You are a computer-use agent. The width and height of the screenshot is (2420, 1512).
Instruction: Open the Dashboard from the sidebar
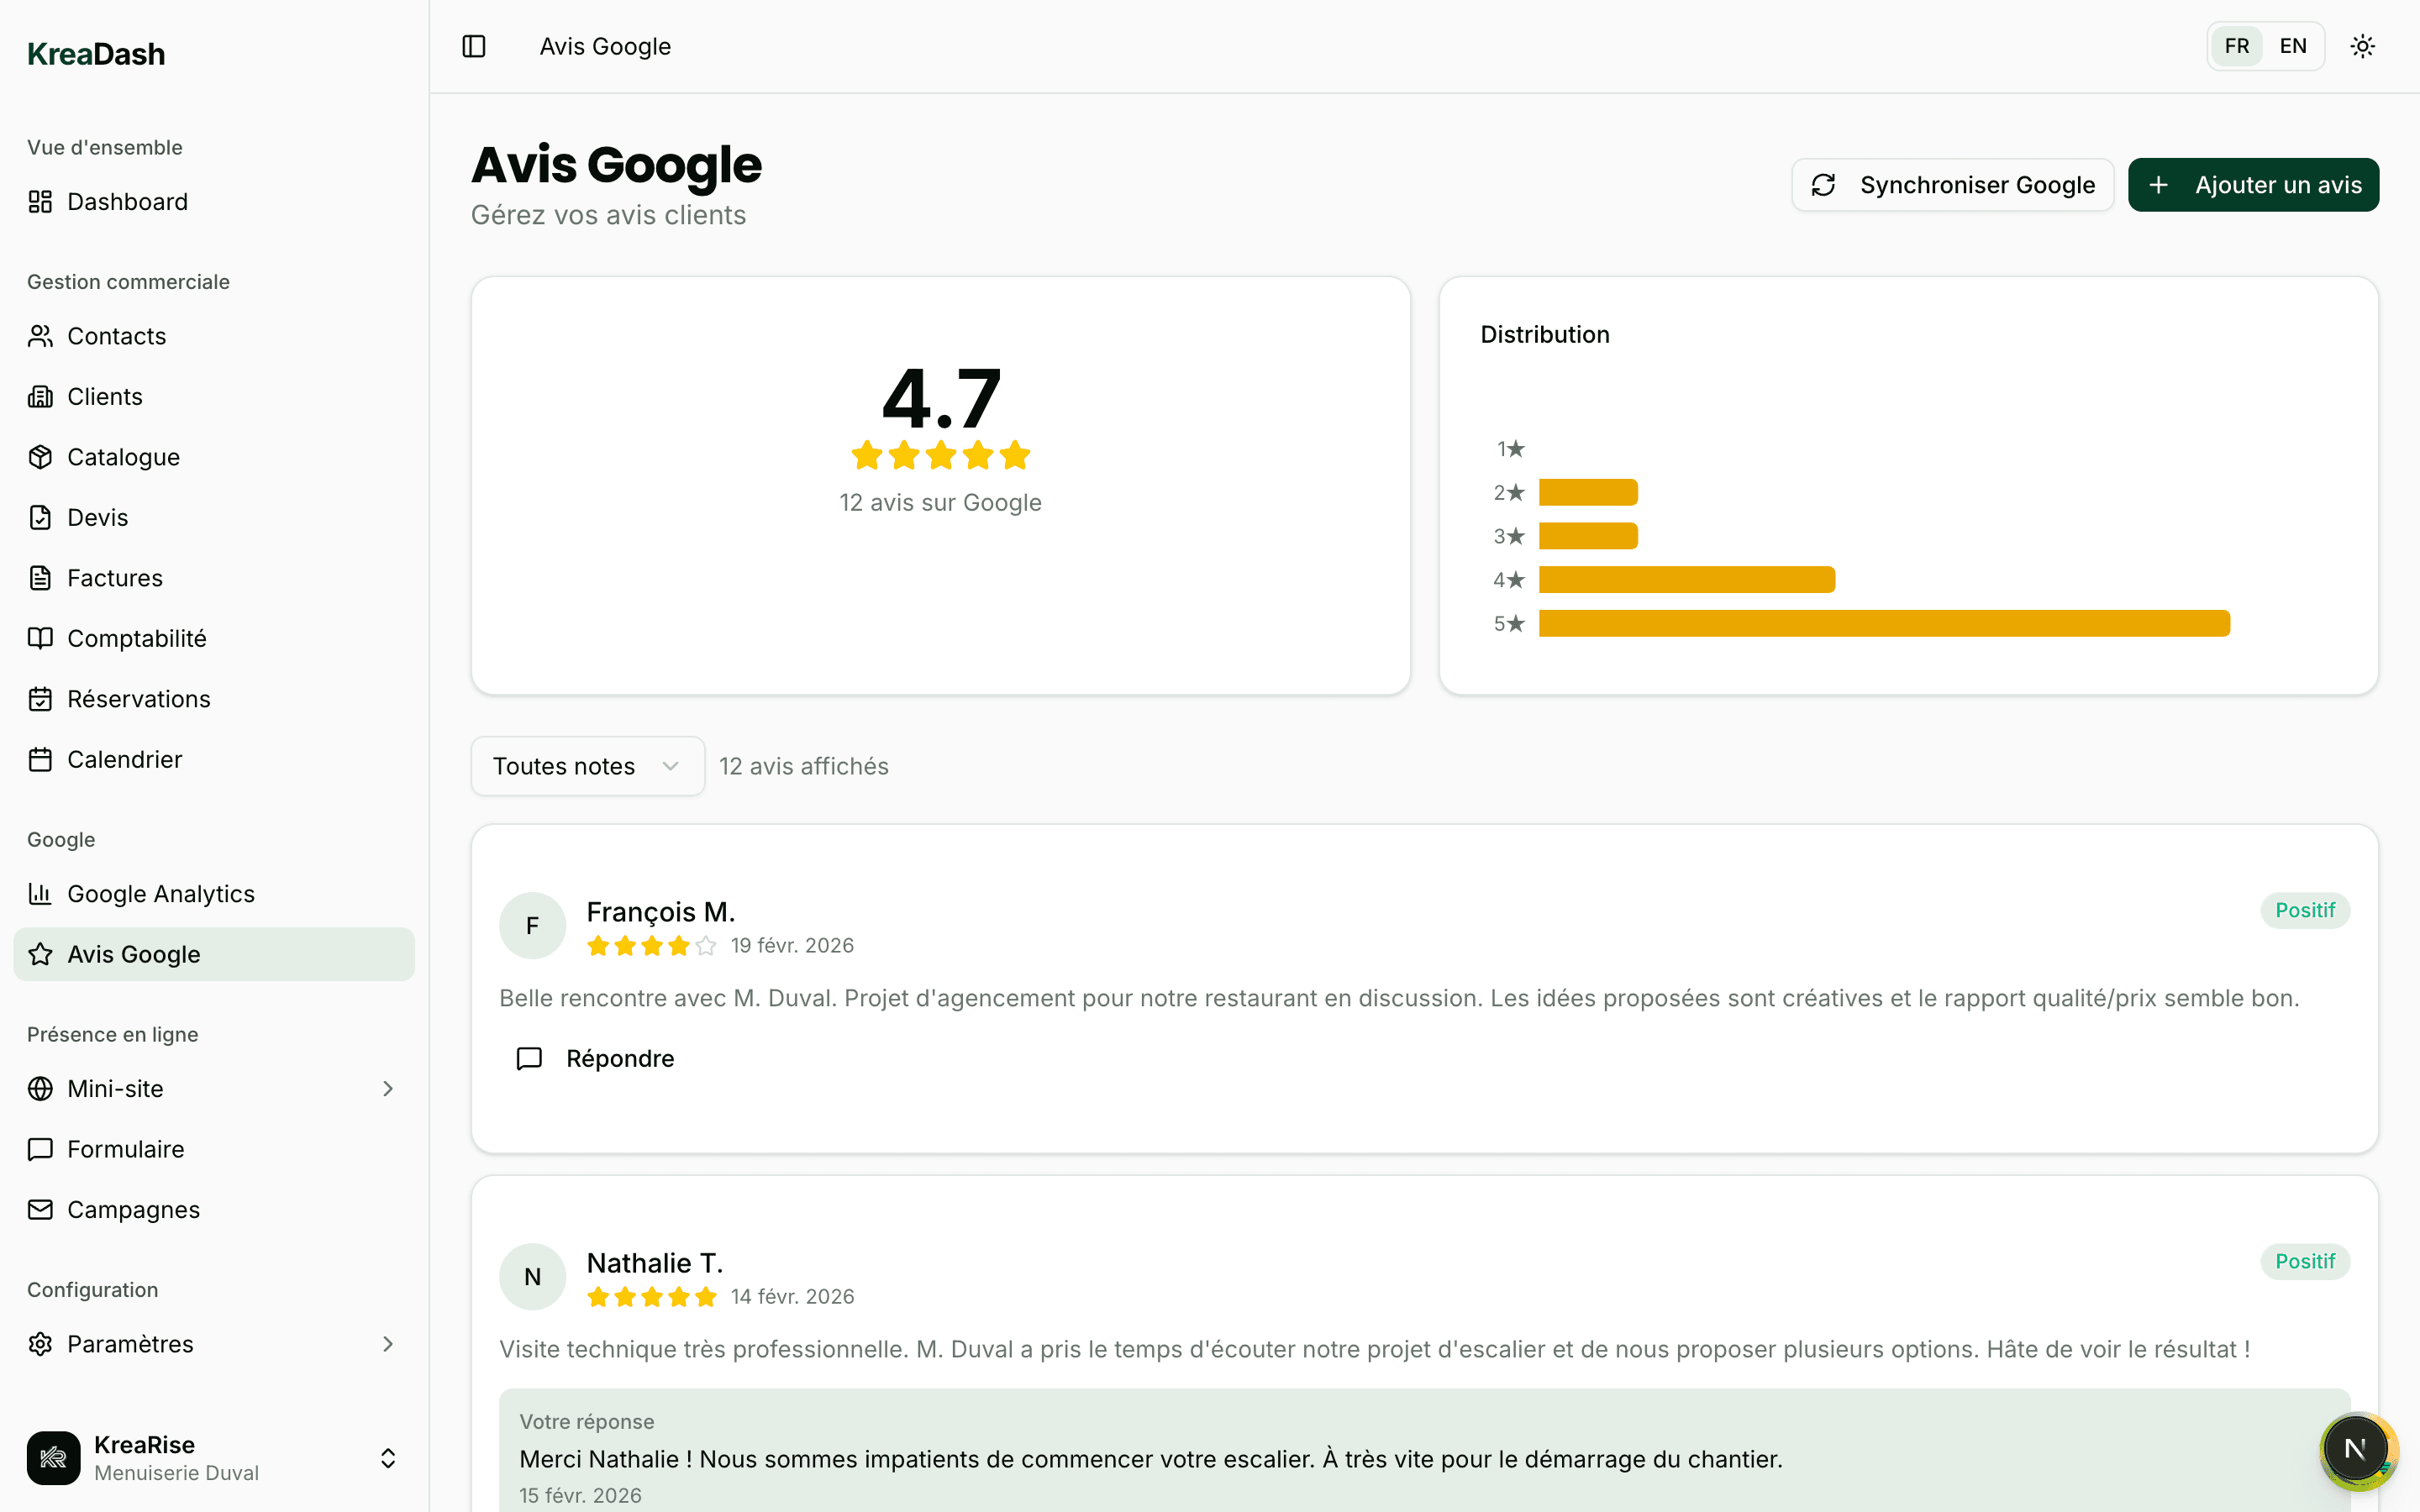point(127,201)
